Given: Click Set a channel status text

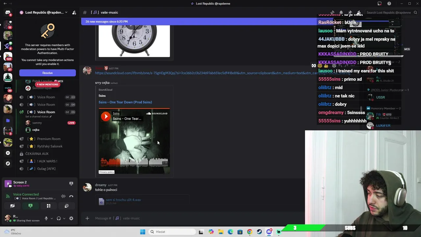Looking at the screenshot, I should pos(37,117).
